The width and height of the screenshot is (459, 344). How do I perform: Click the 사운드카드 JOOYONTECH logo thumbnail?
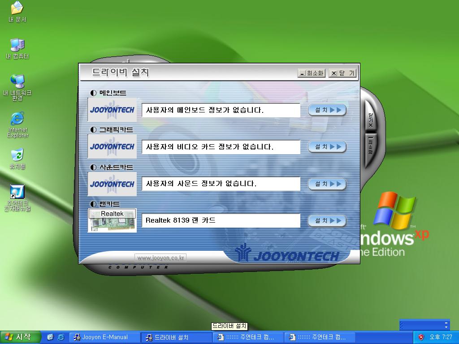tap(112, 184)
